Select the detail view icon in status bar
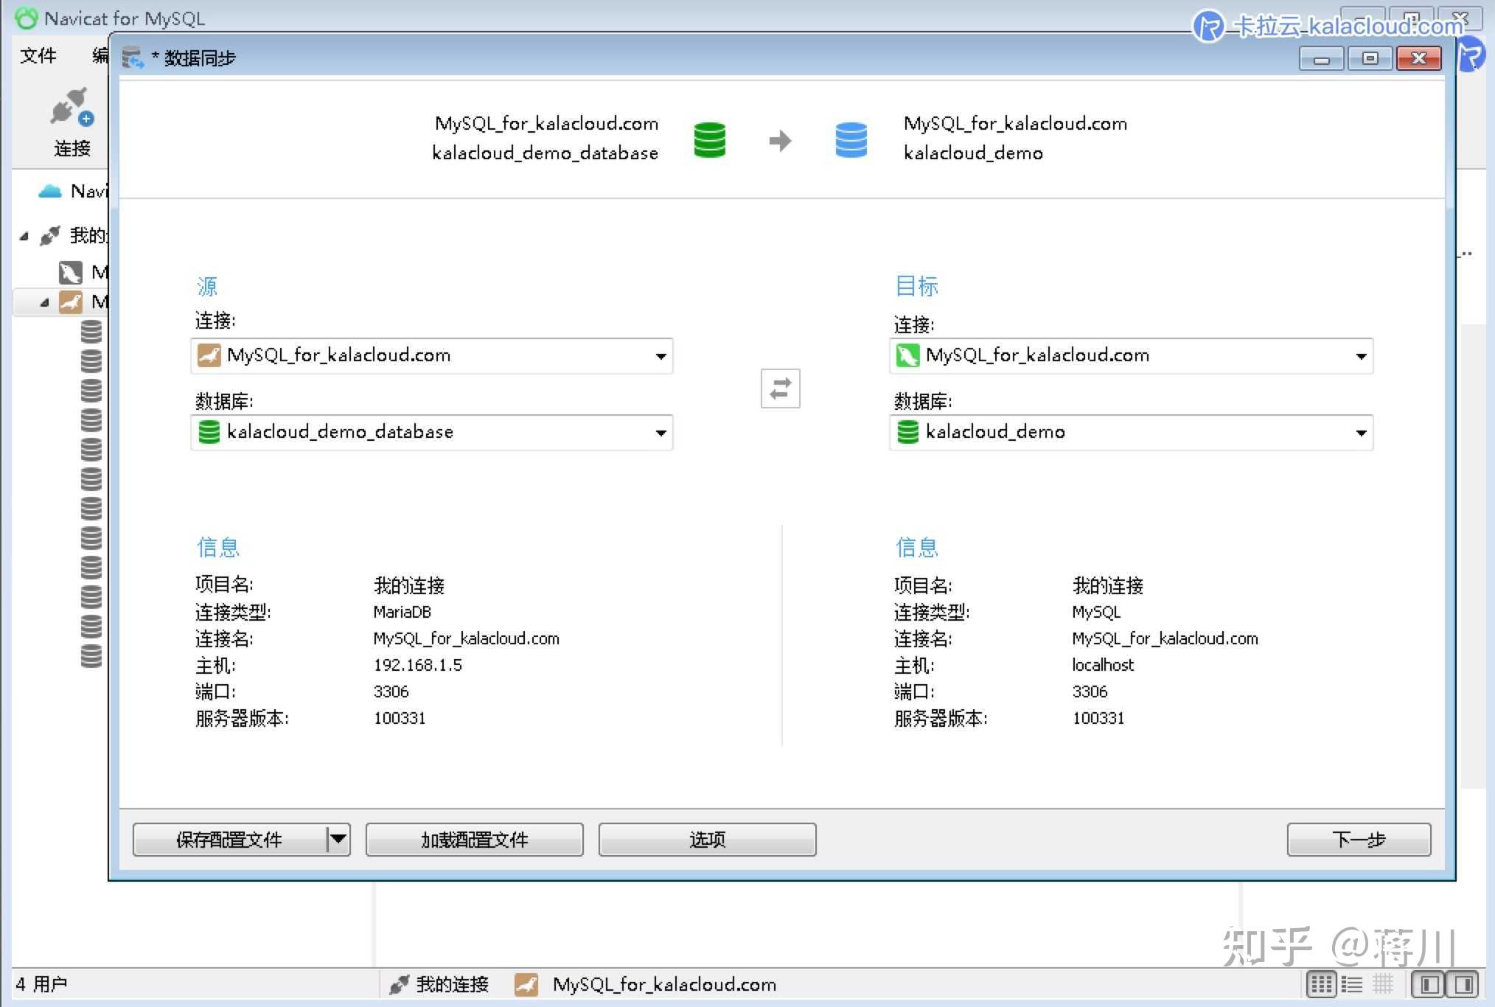 pos(1382,984)
